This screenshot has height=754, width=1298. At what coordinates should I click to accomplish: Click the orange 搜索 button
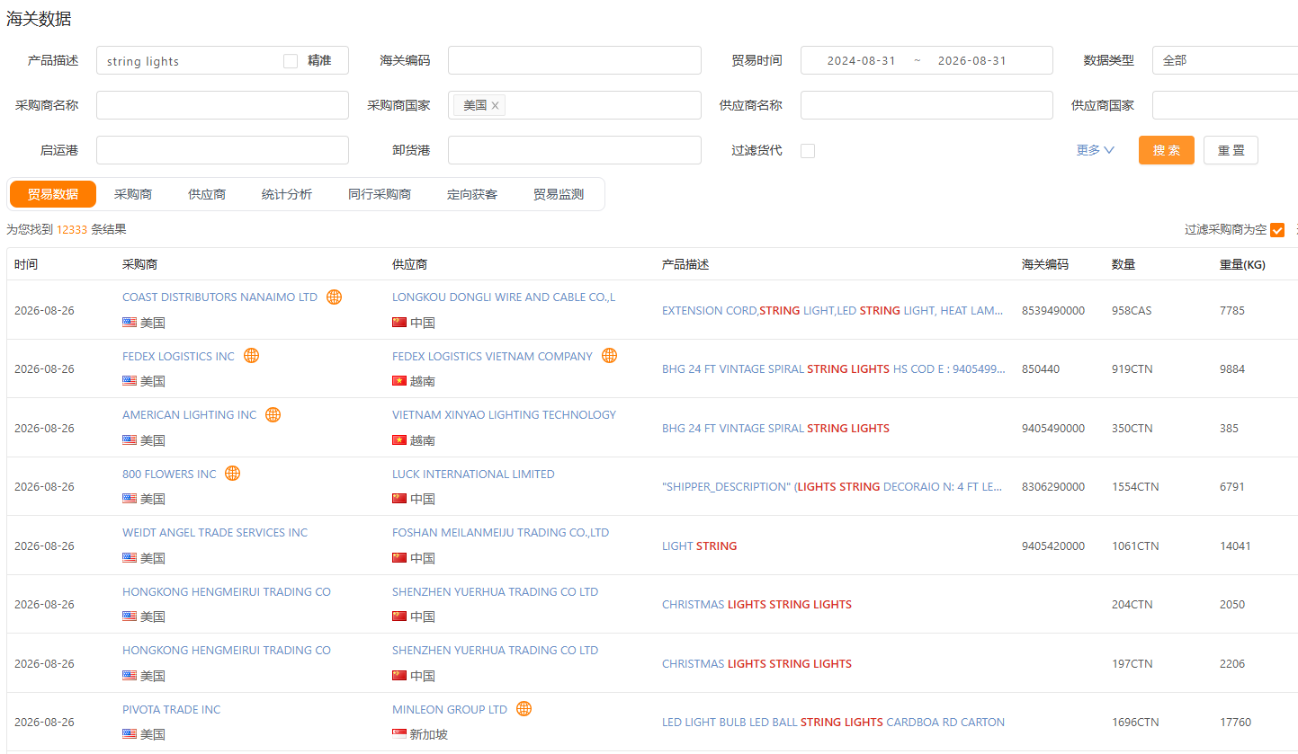click(1167, 150)
